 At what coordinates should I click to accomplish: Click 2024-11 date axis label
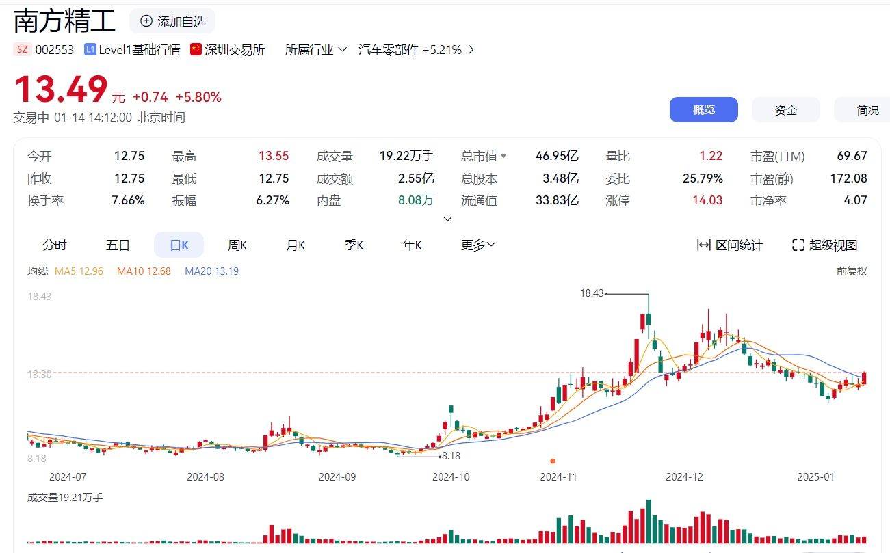pyautogui.click(x=558, y=476)
